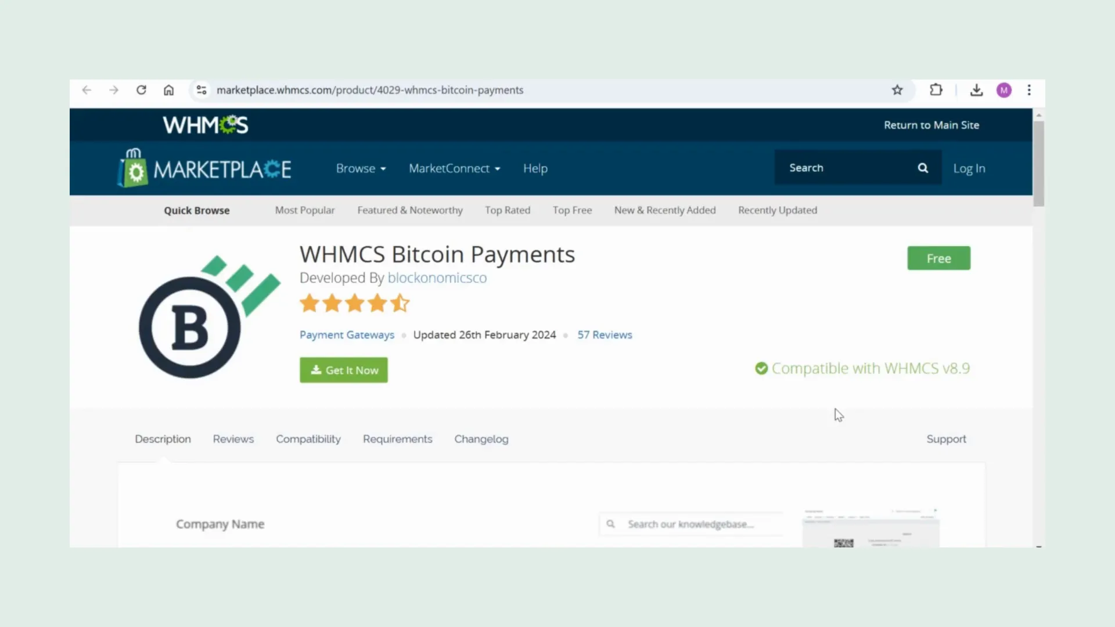The image size is (1115, 627).
Task: Click the WHMCS logo in top bar
Action: (206, 125)
